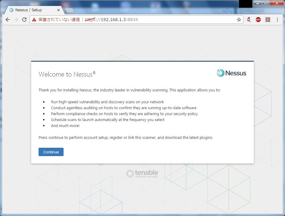Close the Nessus / Setup tab

(x=58, y=10)
